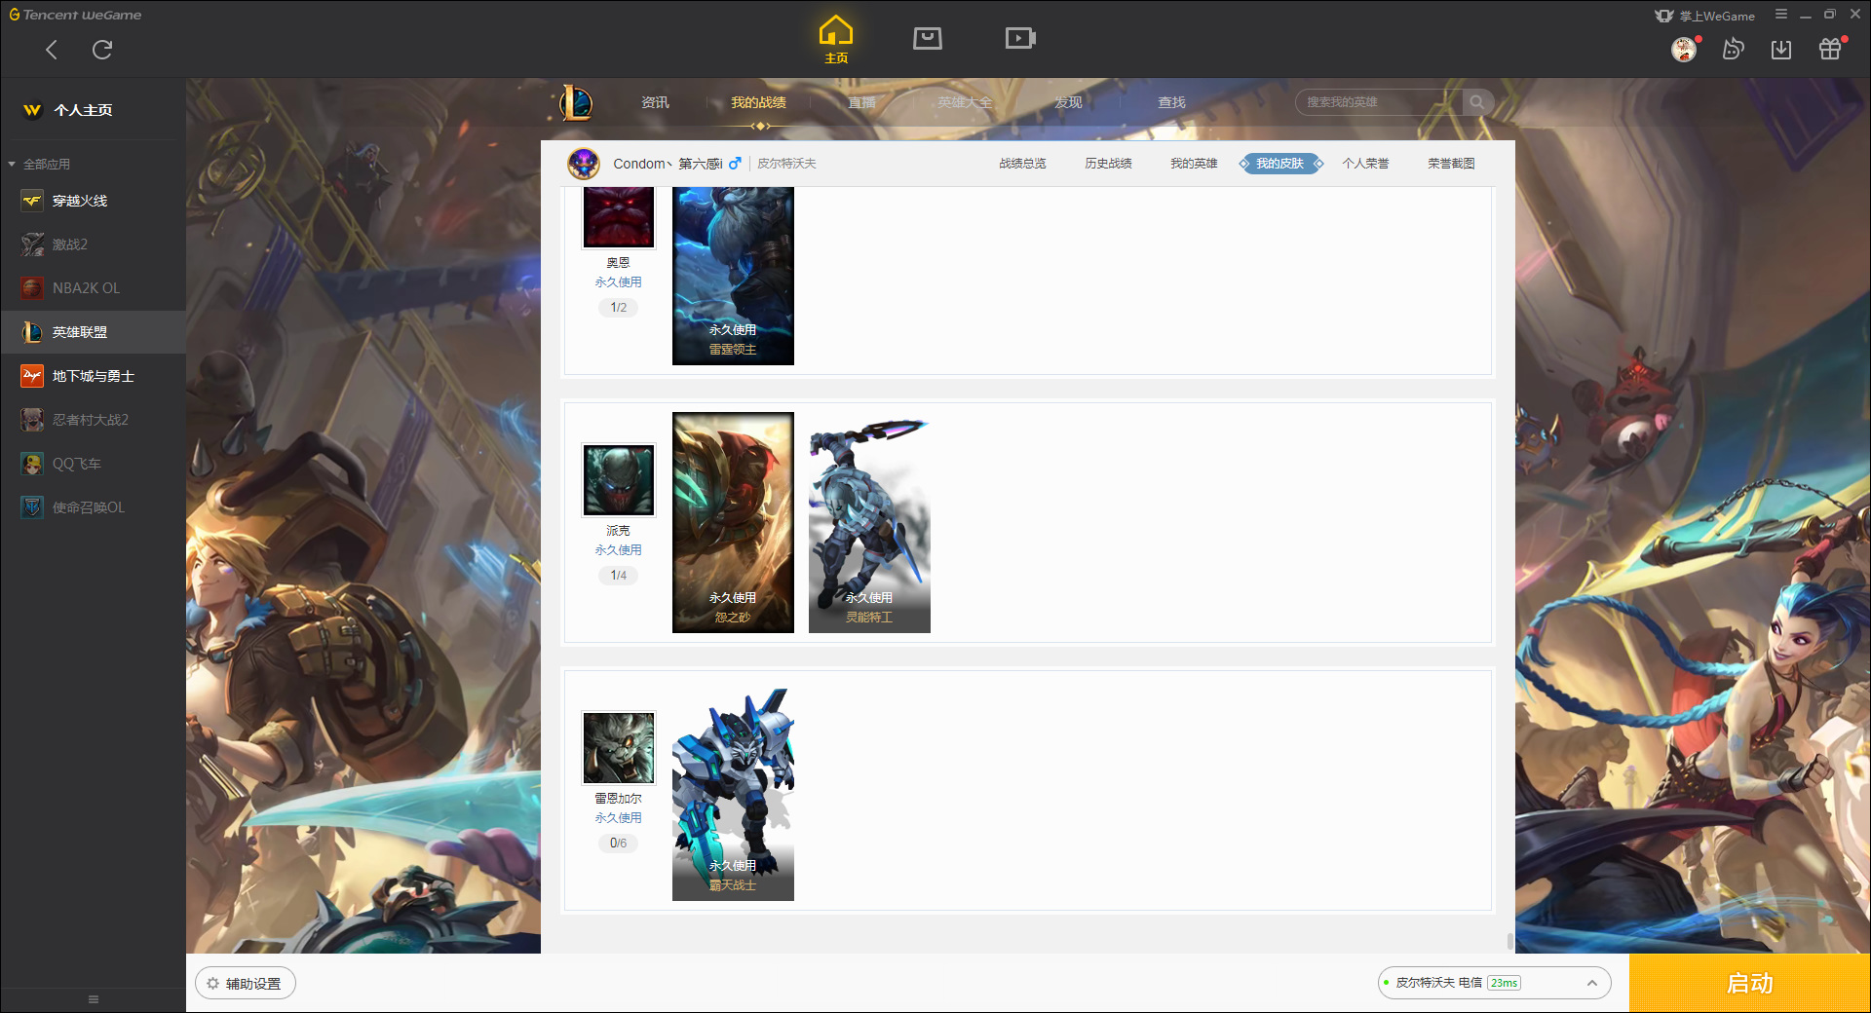
Task: Select QQ飞车 in the sidebar
Action: coord(93,464)
